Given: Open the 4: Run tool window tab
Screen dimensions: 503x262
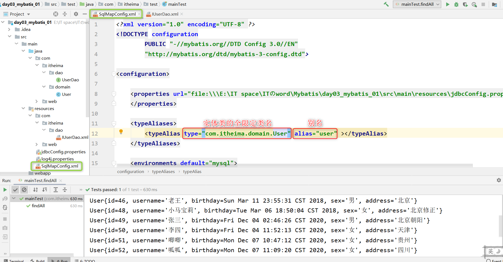Looking at the screenshot, I should (59, 260).
